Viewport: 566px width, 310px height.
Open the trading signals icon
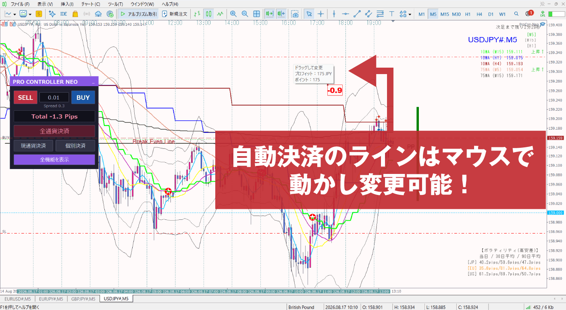tap(87, 14)
